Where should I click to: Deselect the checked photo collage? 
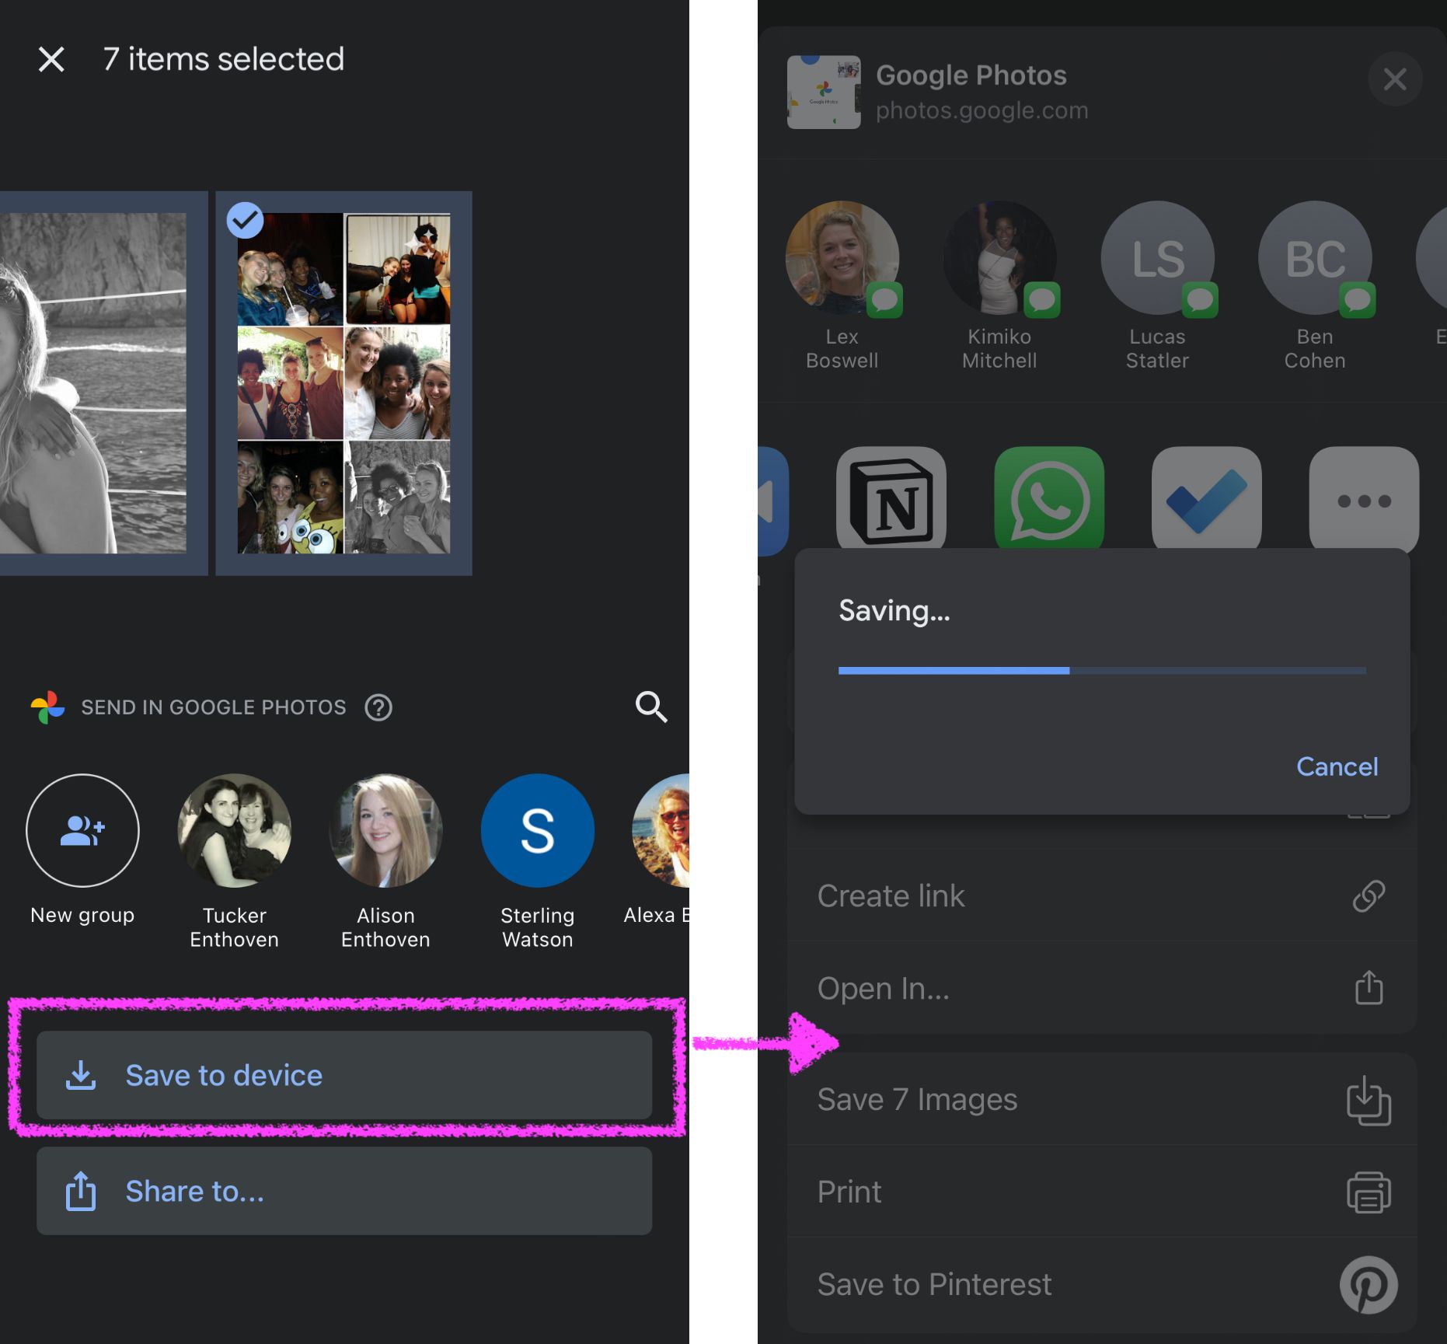[245, 221]
